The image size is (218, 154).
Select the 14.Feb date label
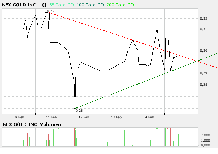[149, 117]
